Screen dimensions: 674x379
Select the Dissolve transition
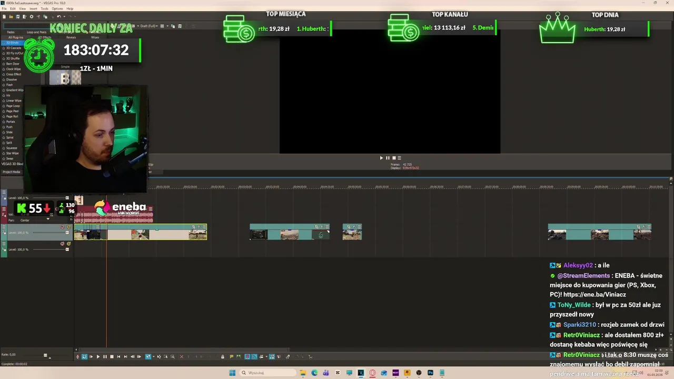(x=11, y=79)
